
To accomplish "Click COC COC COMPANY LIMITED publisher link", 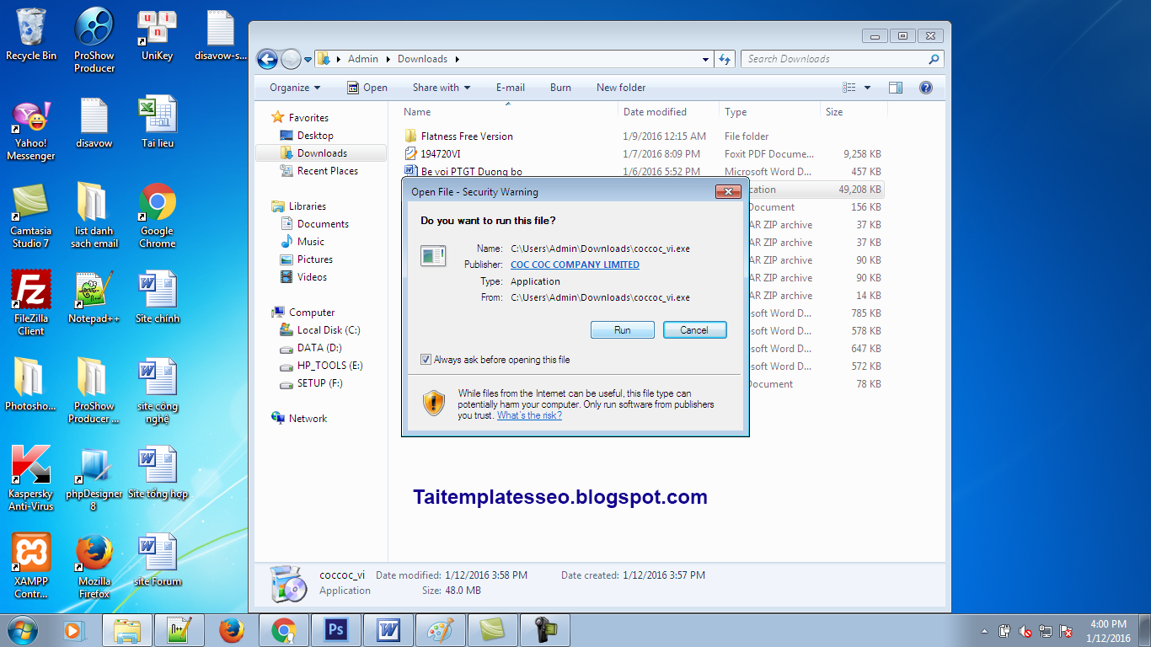I will [x=575, y=265].
